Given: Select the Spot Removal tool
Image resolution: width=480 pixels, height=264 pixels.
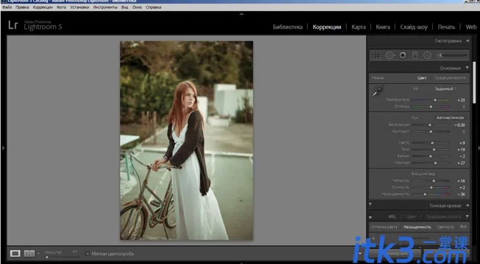Looking at the screenshot, I should [390, 55].
